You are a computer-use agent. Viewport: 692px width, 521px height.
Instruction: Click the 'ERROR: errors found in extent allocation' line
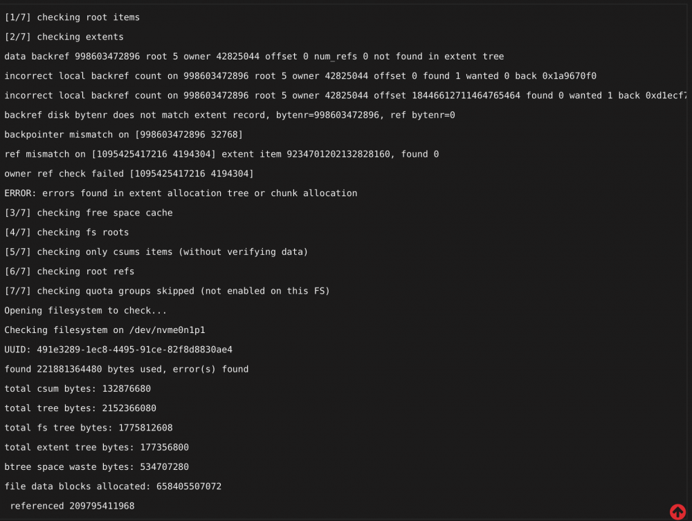pos(181,193)
